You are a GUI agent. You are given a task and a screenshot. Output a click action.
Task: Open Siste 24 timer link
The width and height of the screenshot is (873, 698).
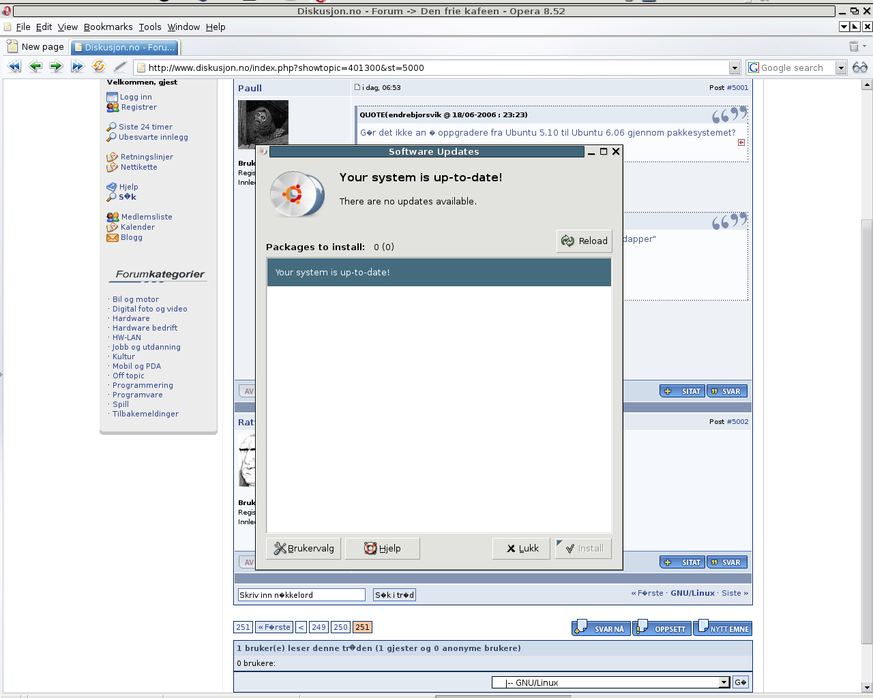tap(145, 127)
